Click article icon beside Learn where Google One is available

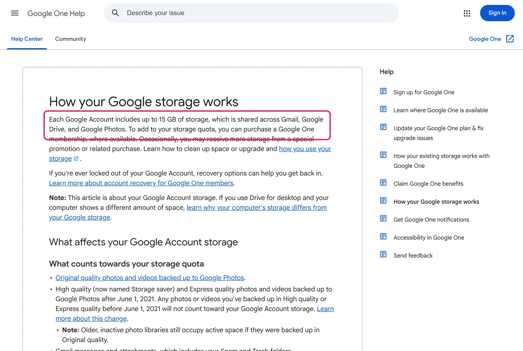tap(383, 109)
